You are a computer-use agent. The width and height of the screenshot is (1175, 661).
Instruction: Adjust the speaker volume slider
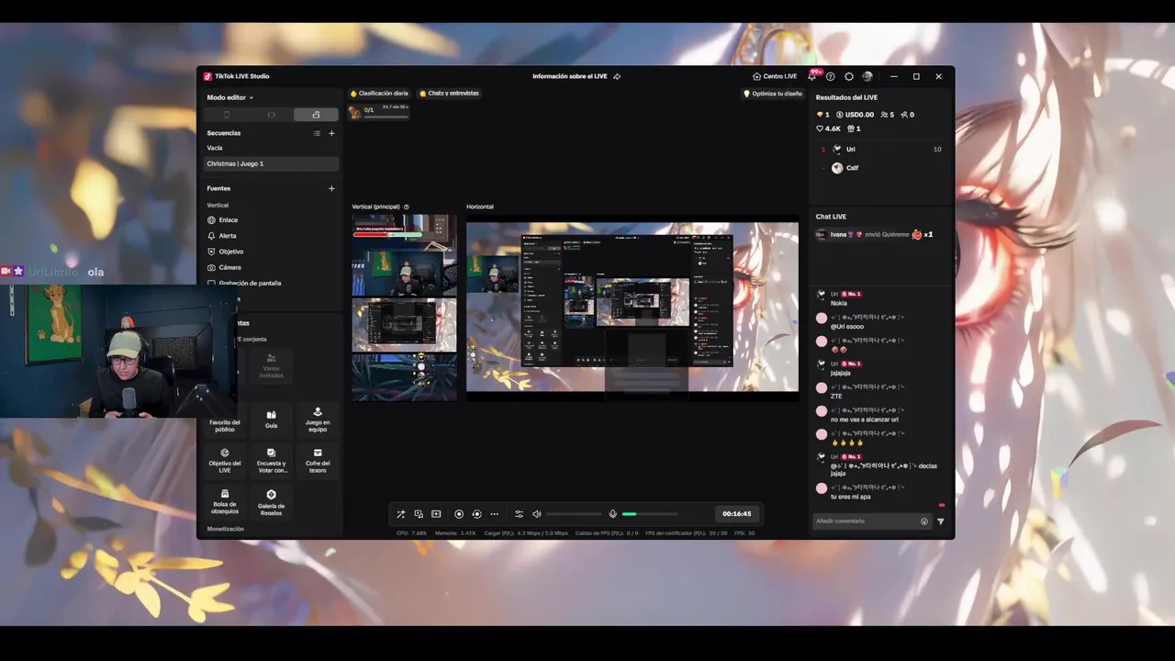pos(575,514)
